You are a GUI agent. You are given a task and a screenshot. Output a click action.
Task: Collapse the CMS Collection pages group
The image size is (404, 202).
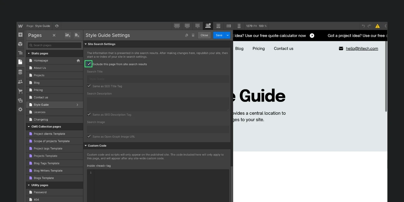[29, 127]
